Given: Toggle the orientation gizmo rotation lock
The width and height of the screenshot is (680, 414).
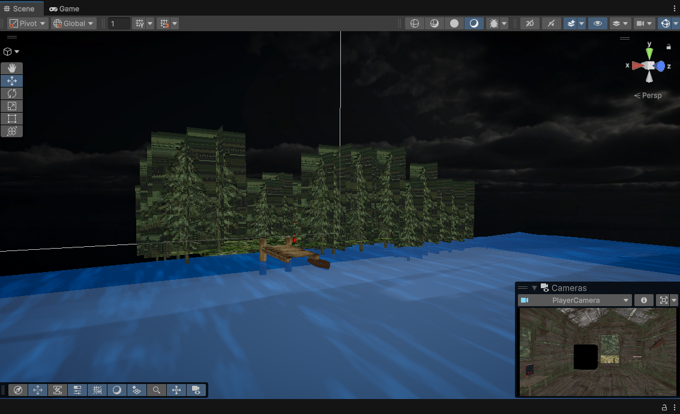Looking at the screenshot, I should click(668, 46).
